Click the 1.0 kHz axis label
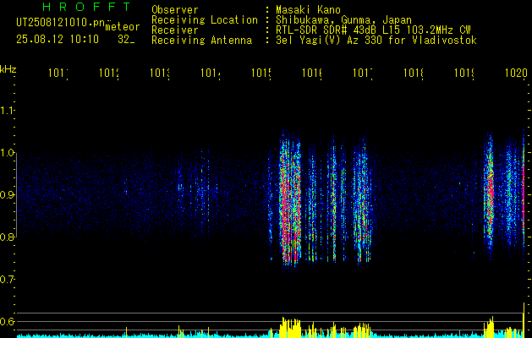The width and height of the screenshot is (532, 338). [7, 153]
